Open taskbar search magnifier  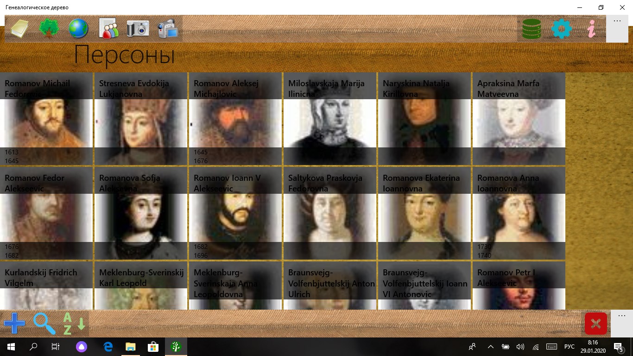(33, 347)
